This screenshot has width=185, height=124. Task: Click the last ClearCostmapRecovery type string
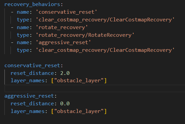point(105,50)
